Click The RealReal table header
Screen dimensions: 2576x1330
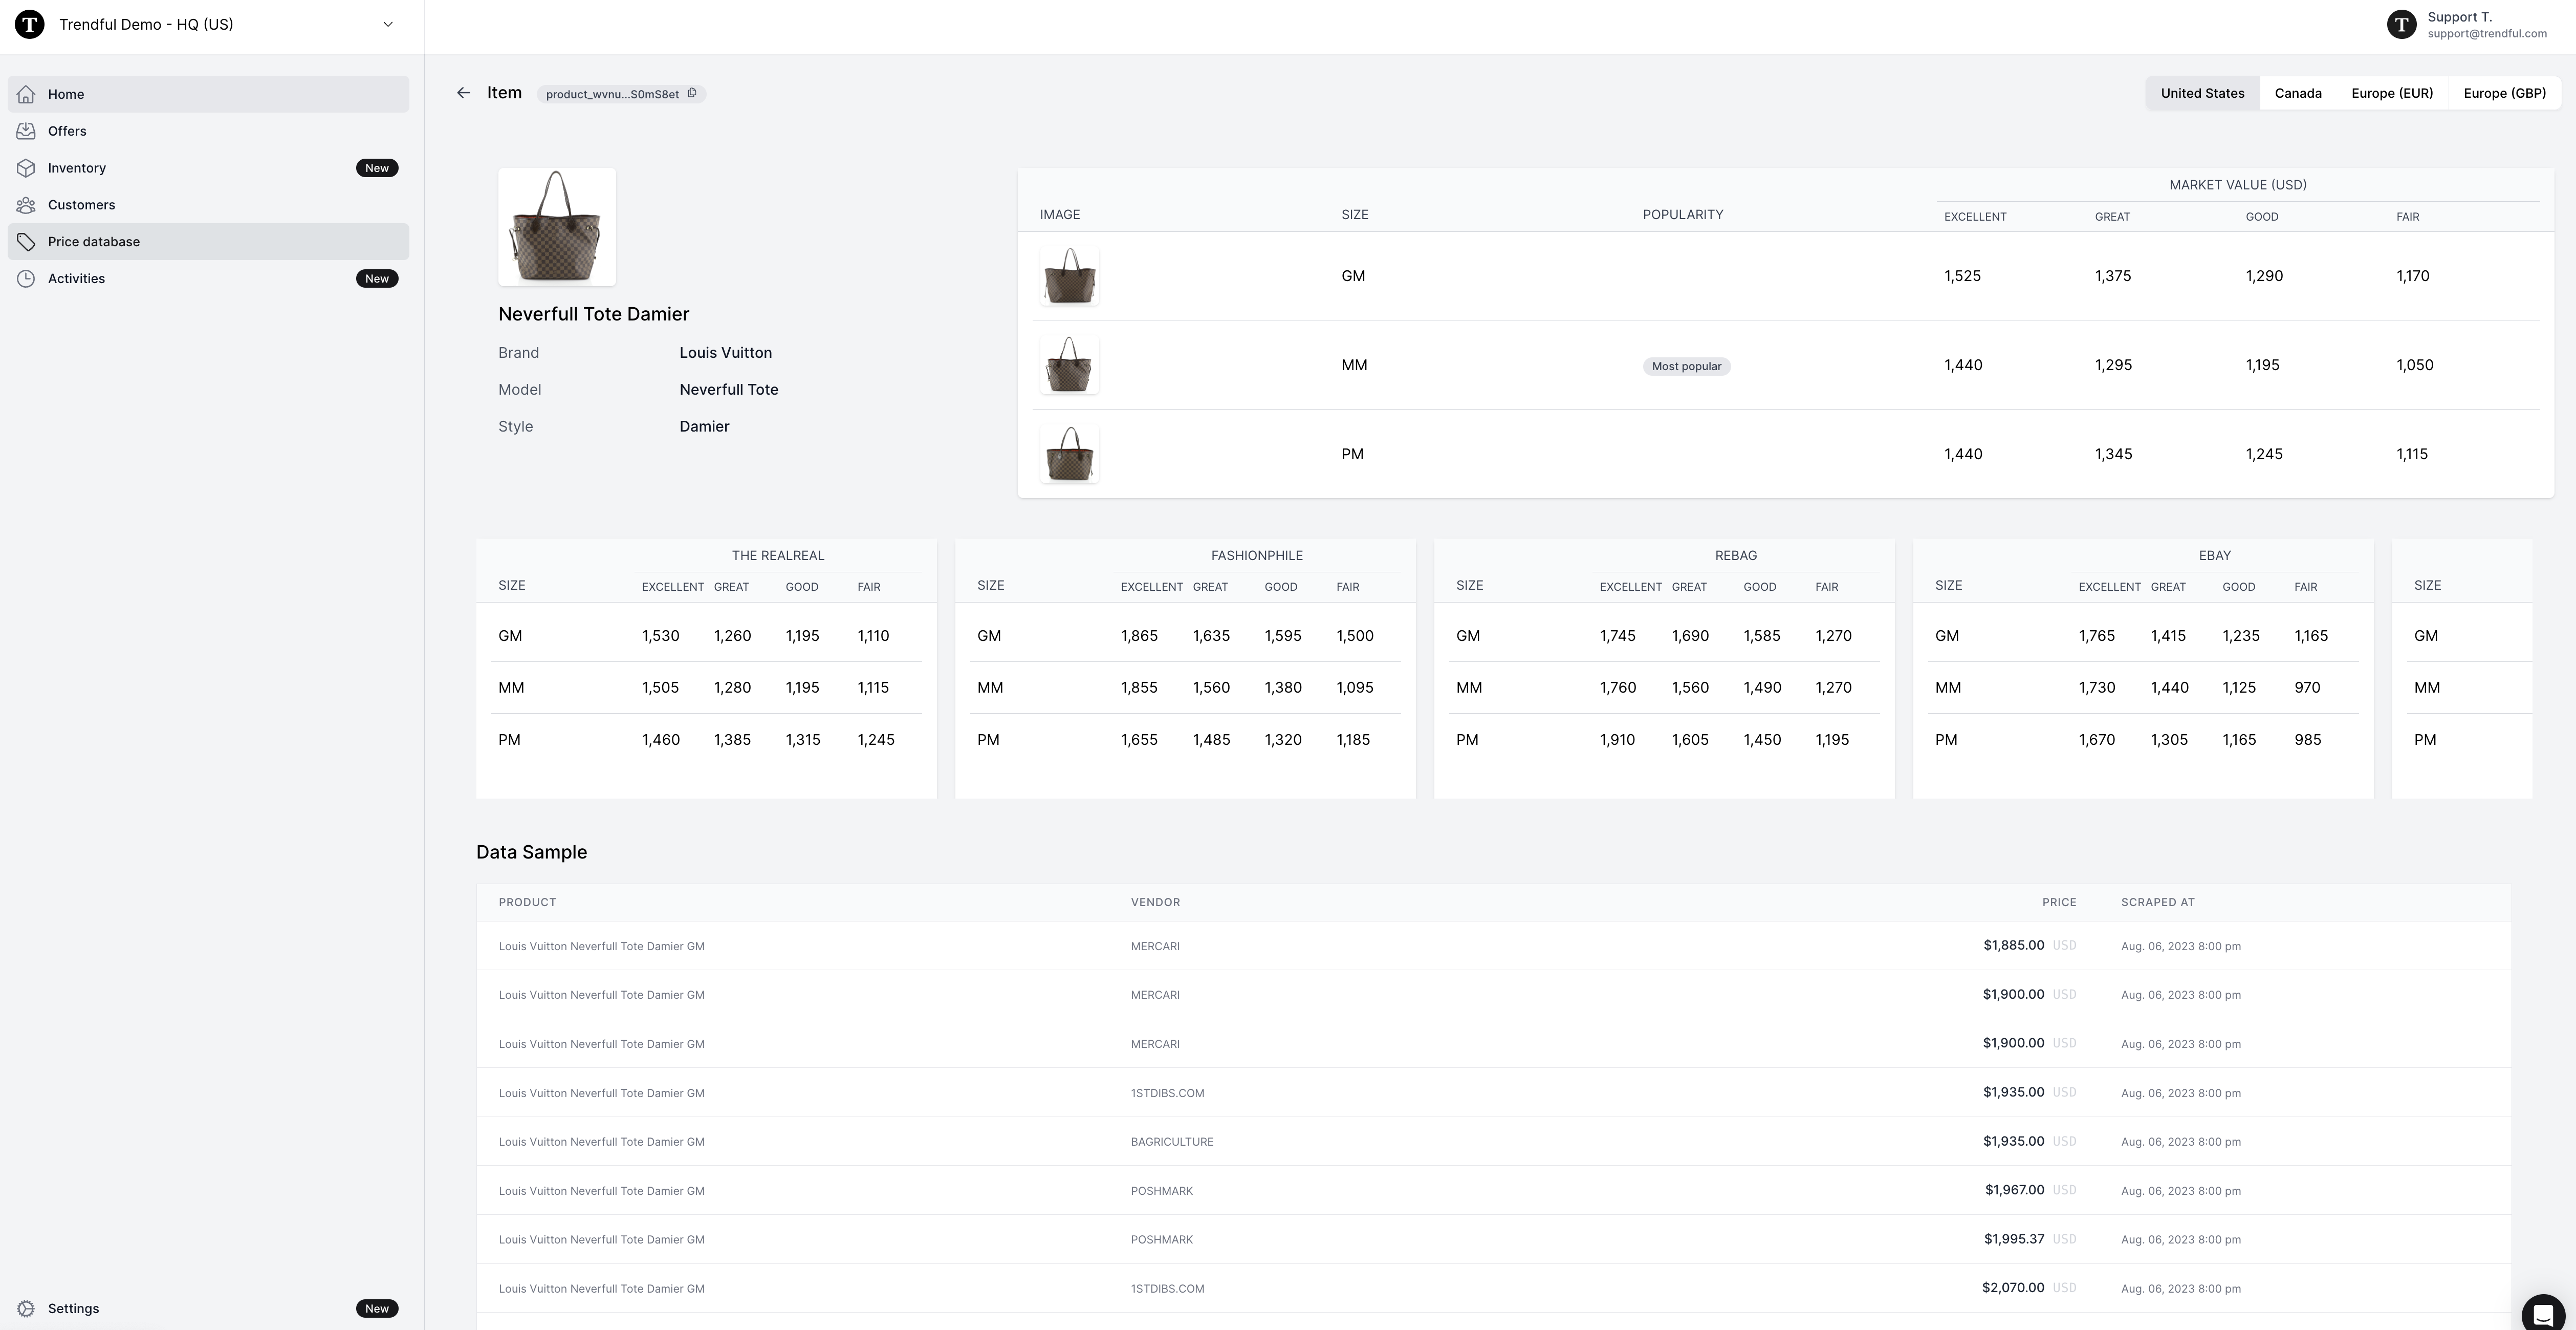click(777, 555)
